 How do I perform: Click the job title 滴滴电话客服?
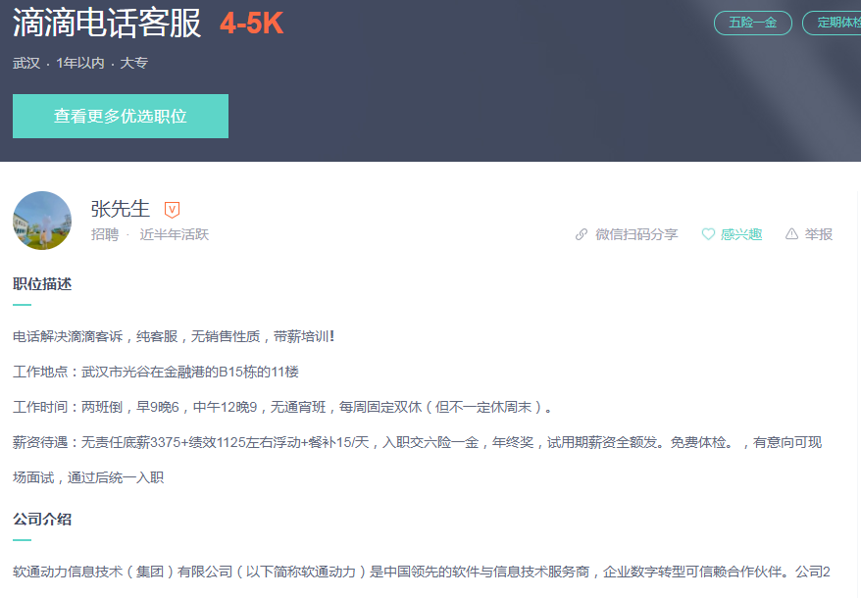pyautogui.click(x=107, y=24)
